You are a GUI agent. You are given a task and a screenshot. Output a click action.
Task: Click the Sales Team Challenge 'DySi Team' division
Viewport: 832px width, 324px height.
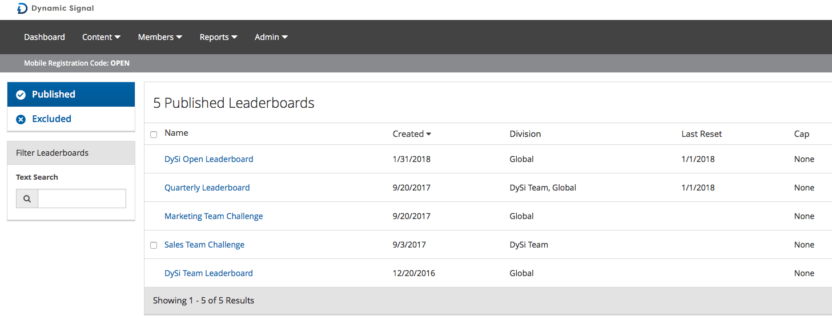(529, 245)
